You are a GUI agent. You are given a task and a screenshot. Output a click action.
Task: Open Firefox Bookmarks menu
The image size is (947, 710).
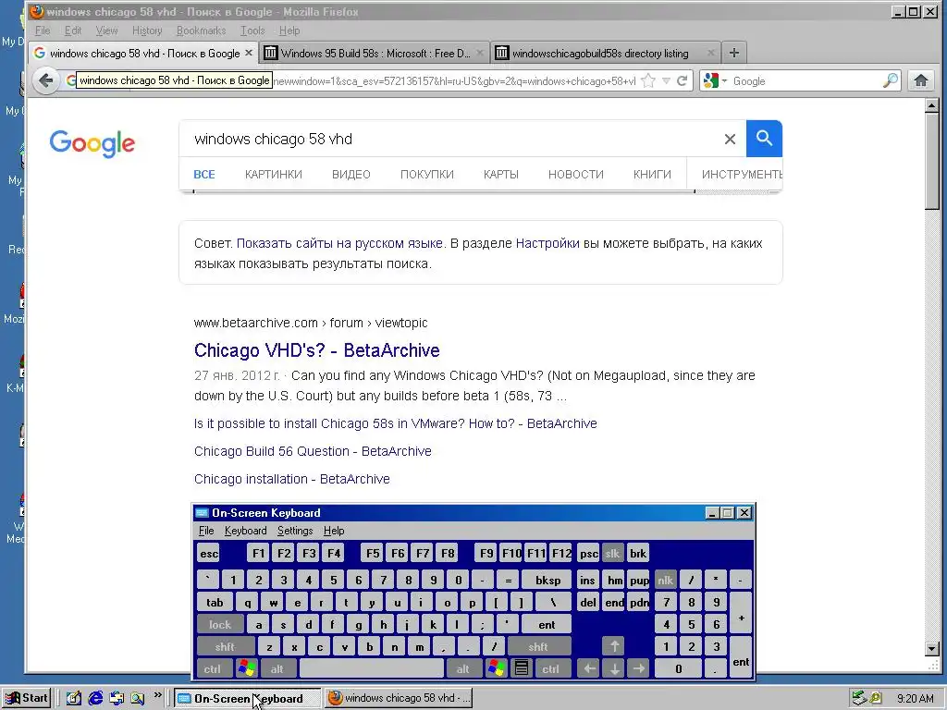[x=201, y=31]
